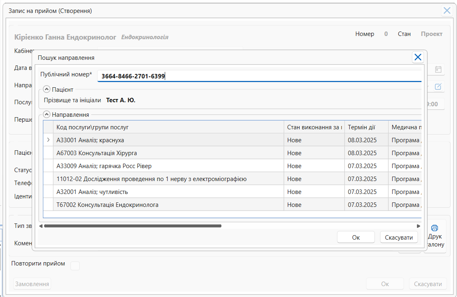Screen dimensions: 457x297
Task: Toggle the Повторити прийом checkbox
Action: (x=75, y=265)
